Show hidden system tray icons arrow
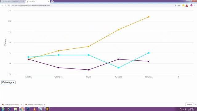The width and height of the screenshot is (197, 111). (178, 109)
